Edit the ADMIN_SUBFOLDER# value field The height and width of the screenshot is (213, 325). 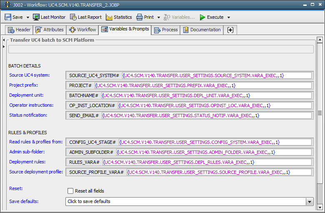[214, 152]
